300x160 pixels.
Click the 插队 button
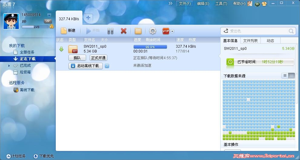tap(77, 58)
